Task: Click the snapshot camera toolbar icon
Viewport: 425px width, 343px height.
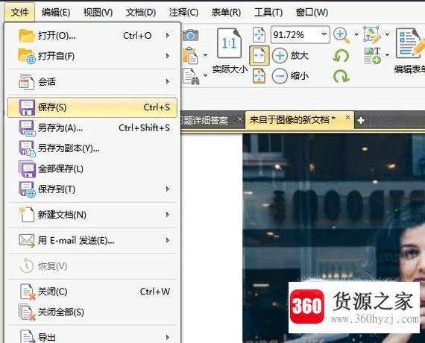Action: [x=191, y=35]
